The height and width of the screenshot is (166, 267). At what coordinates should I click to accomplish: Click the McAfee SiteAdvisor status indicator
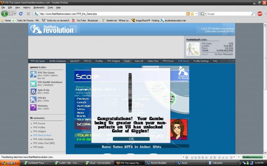(x=252, y=157)
